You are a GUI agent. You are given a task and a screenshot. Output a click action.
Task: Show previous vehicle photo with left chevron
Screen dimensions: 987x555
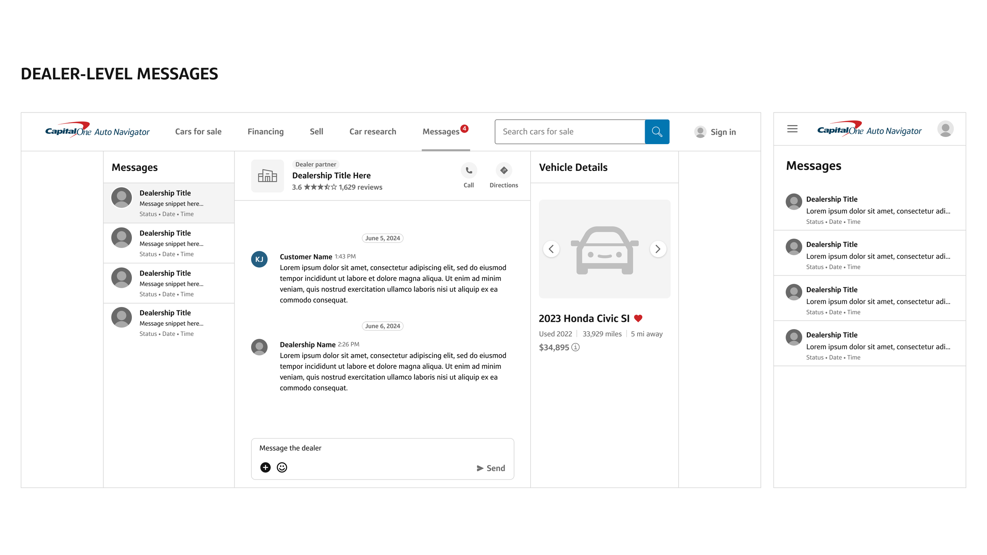[x=551, y=249]
